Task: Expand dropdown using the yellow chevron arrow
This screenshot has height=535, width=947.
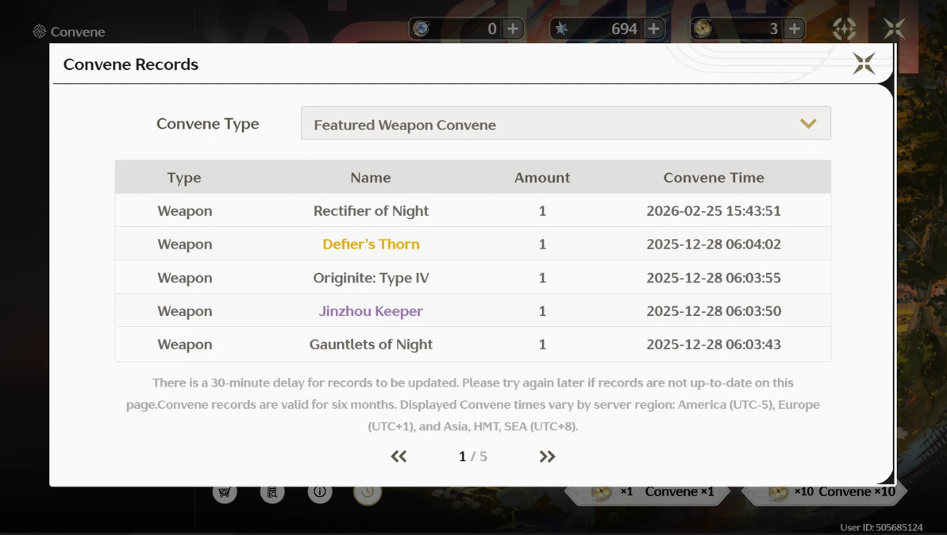Action: [808, 124]
